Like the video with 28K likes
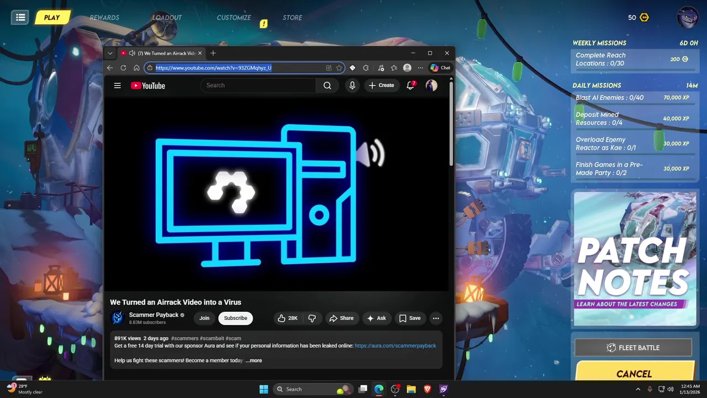The image size is (707, 398). pos(288,318)
